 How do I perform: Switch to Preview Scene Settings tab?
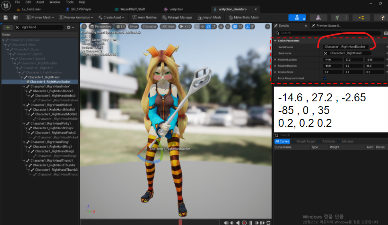(x=326, y=26)
